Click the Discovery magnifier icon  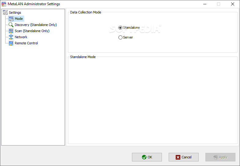pos(11,25)
